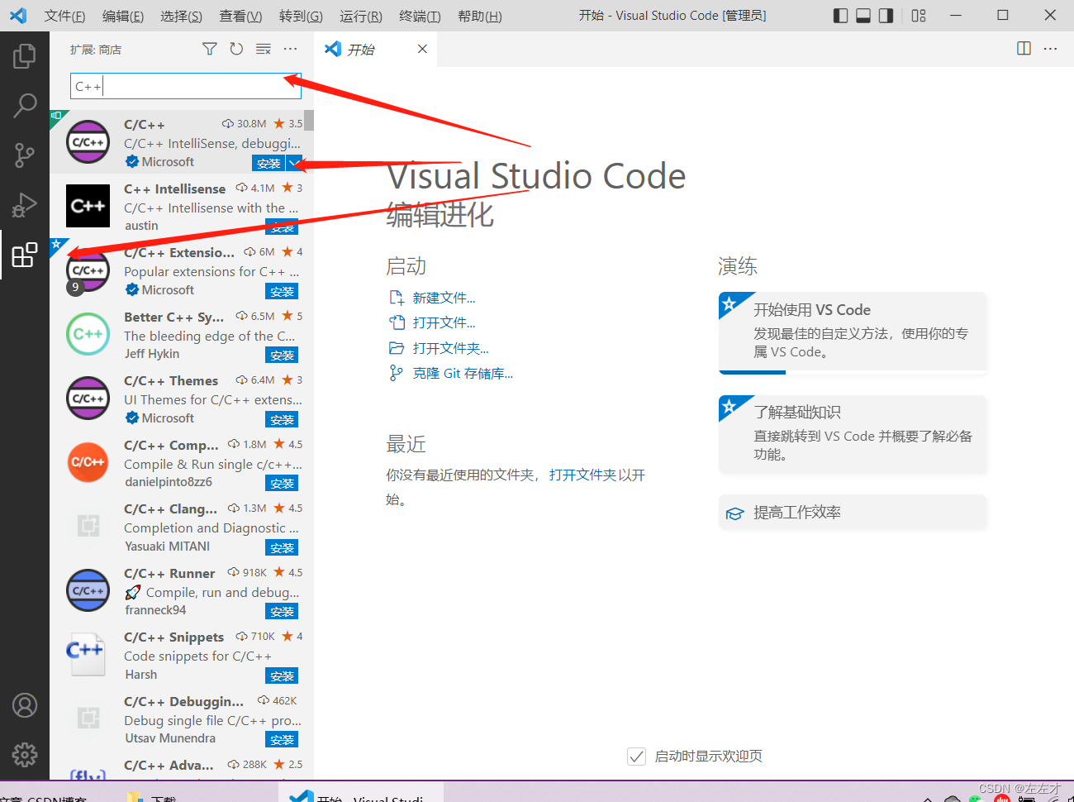The image size is (1074, 802).
Task: Click the new file icon under 启动
Action: pyautogui.click(x=397, y=298)
